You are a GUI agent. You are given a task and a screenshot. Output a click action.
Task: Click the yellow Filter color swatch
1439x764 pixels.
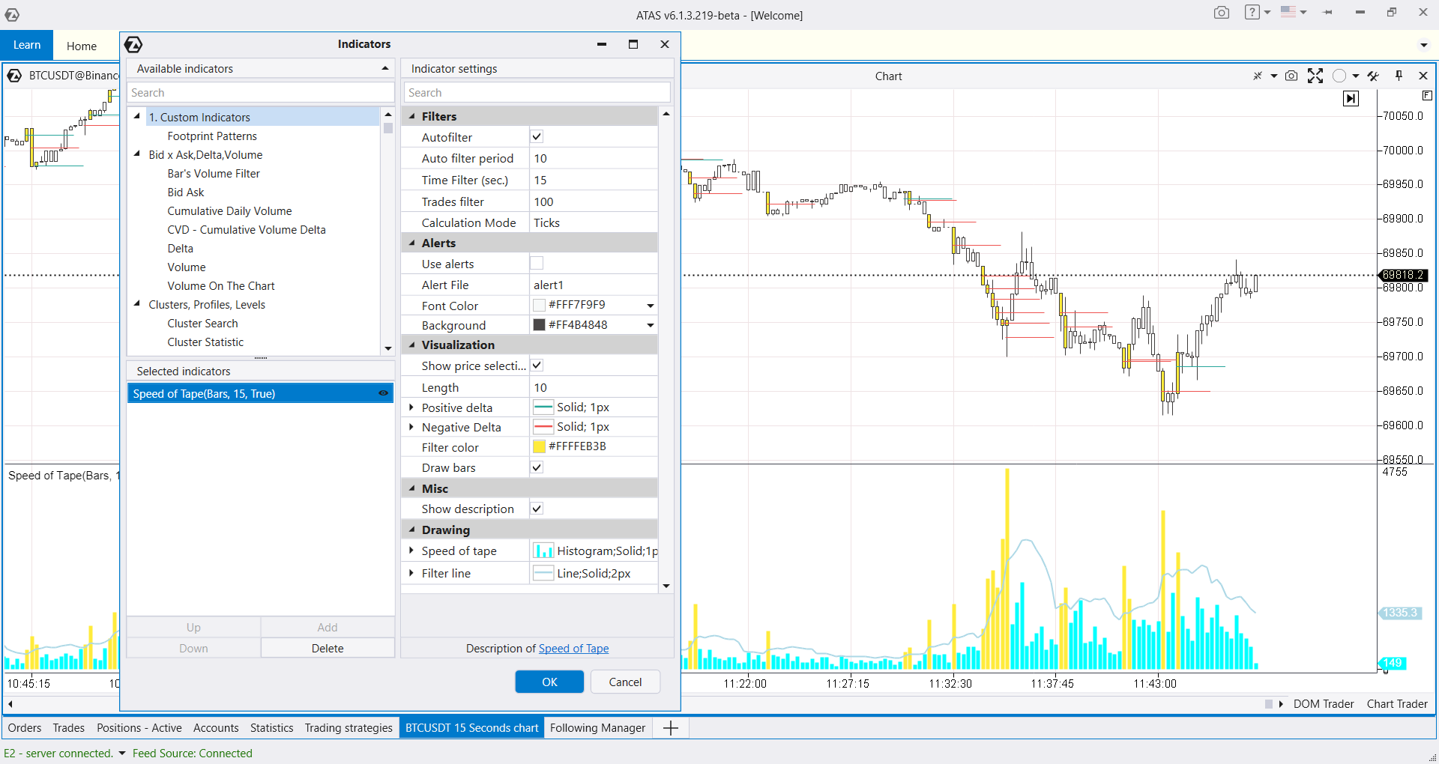pyautogui.click(x=539, y=446)
